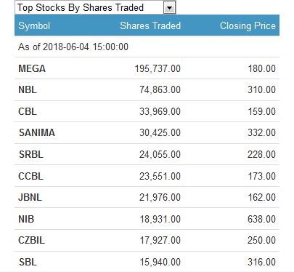Select the CZBIL stock symbol
The width and height of the screenshot is (294, 272).
point(31,241)
